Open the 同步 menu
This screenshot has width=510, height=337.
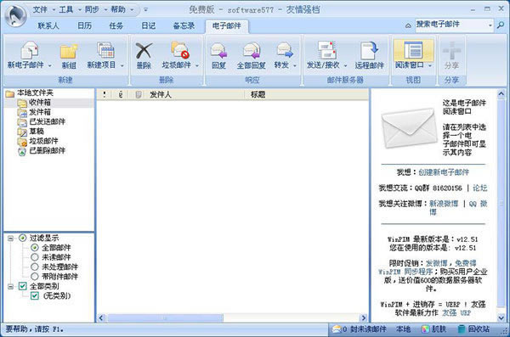tap(92, 9)
